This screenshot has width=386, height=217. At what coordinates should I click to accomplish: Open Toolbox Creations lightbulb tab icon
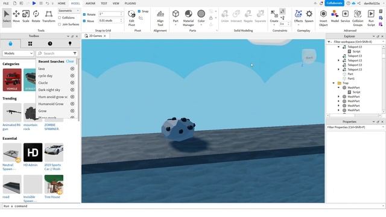click(70, 43)
